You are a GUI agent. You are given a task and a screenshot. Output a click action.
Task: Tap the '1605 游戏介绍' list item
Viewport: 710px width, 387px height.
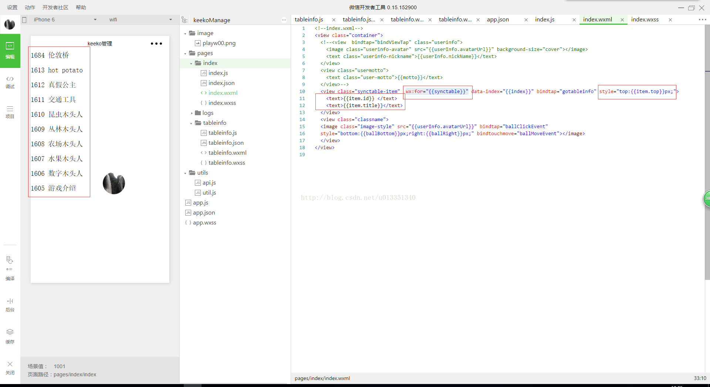53,188
